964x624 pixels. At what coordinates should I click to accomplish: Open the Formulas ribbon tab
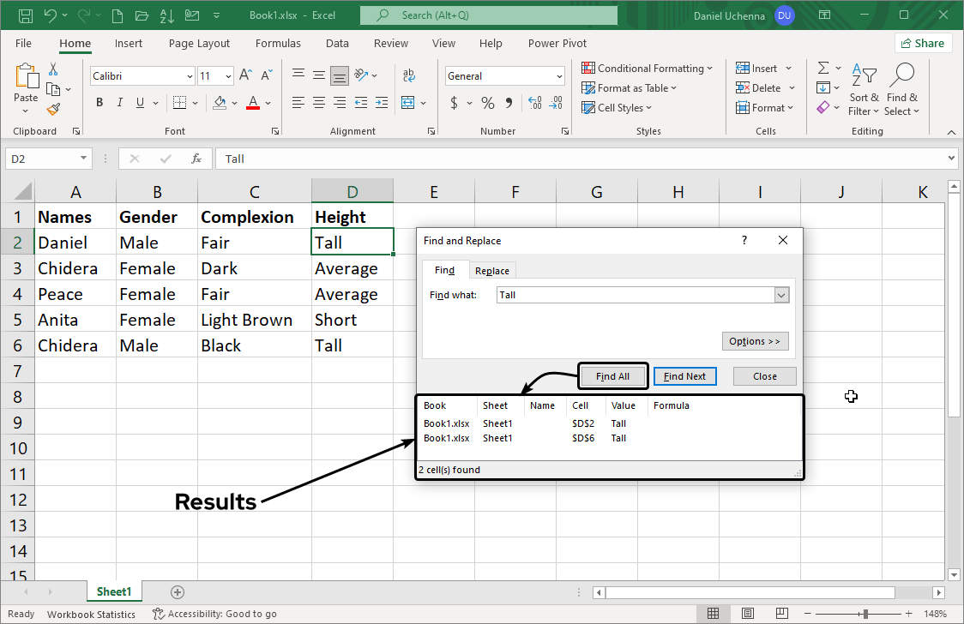(x=278, y=44)
